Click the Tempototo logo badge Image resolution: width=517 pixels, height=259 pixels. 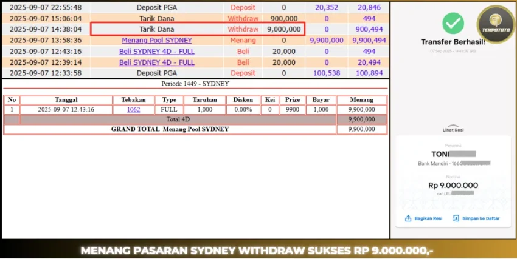(496, 25)
